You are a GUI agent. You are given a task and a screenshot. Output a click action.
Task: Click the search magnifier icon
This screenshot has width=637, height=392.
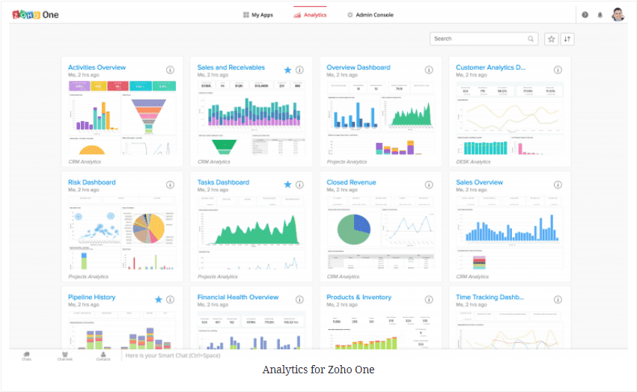pos(531,39)
